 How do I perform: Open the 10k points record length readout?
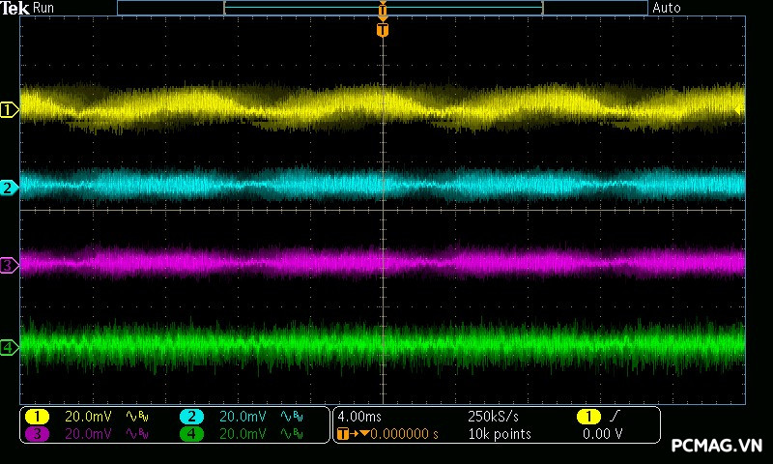tap(499, 434)
